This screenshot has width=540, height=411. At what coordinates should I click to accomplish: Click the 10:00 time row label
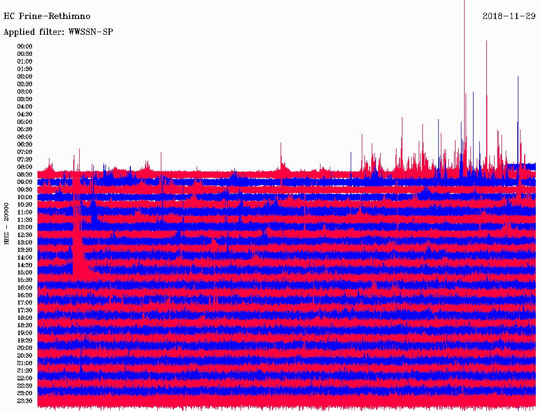click(x=25, y=197)
